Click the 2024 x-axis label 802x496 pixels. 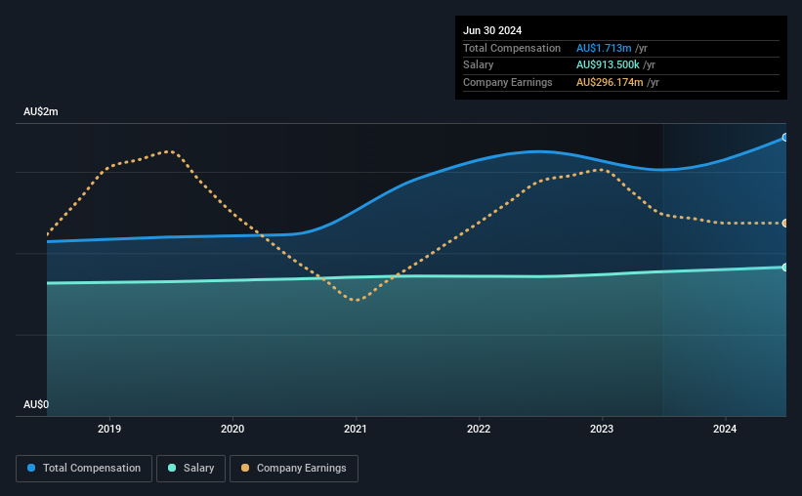click(725, 429)
